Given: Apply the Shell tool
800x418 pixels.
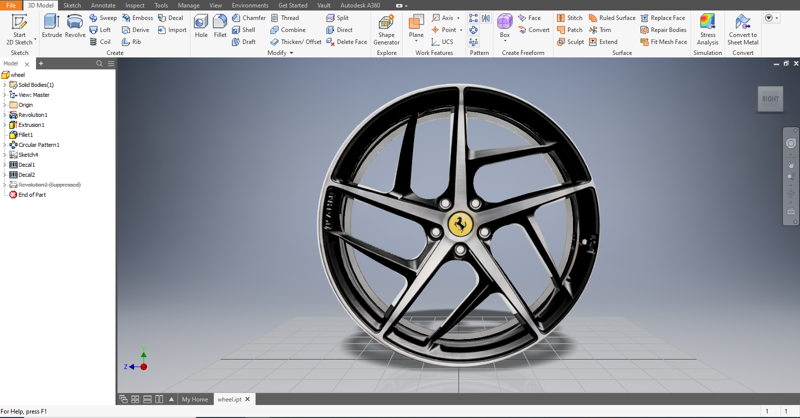Looking at the screenshot, I should pos(243,30).
